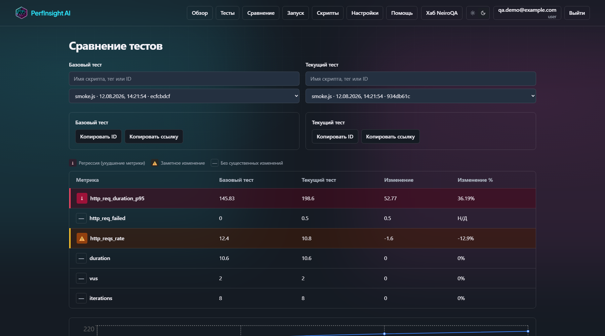Click the Изменение column header
The width and height of the screenshot is (605, 336).
[399, 180]
